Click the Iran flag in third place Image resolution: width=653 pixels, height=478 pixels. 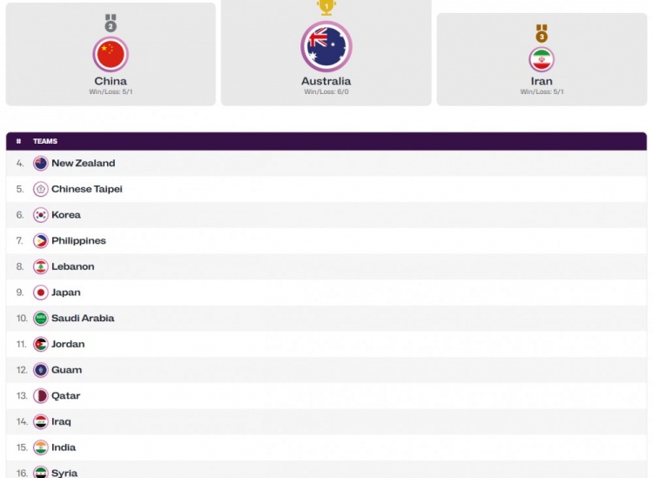click(x=542, y=59)
